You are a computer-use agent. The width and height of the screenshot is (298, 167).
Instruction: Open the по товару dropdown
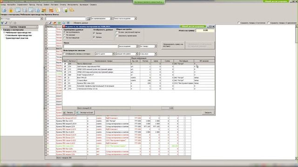(x=156, y=46)
